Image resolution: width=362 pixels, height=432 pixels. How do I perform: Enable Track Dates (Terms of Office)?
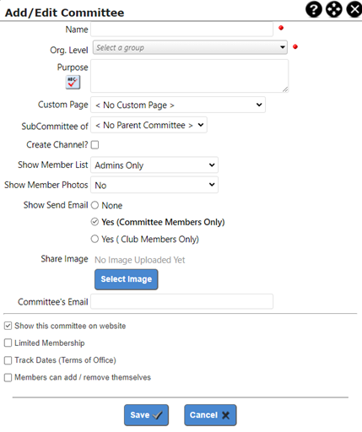(x=8, y=360)
